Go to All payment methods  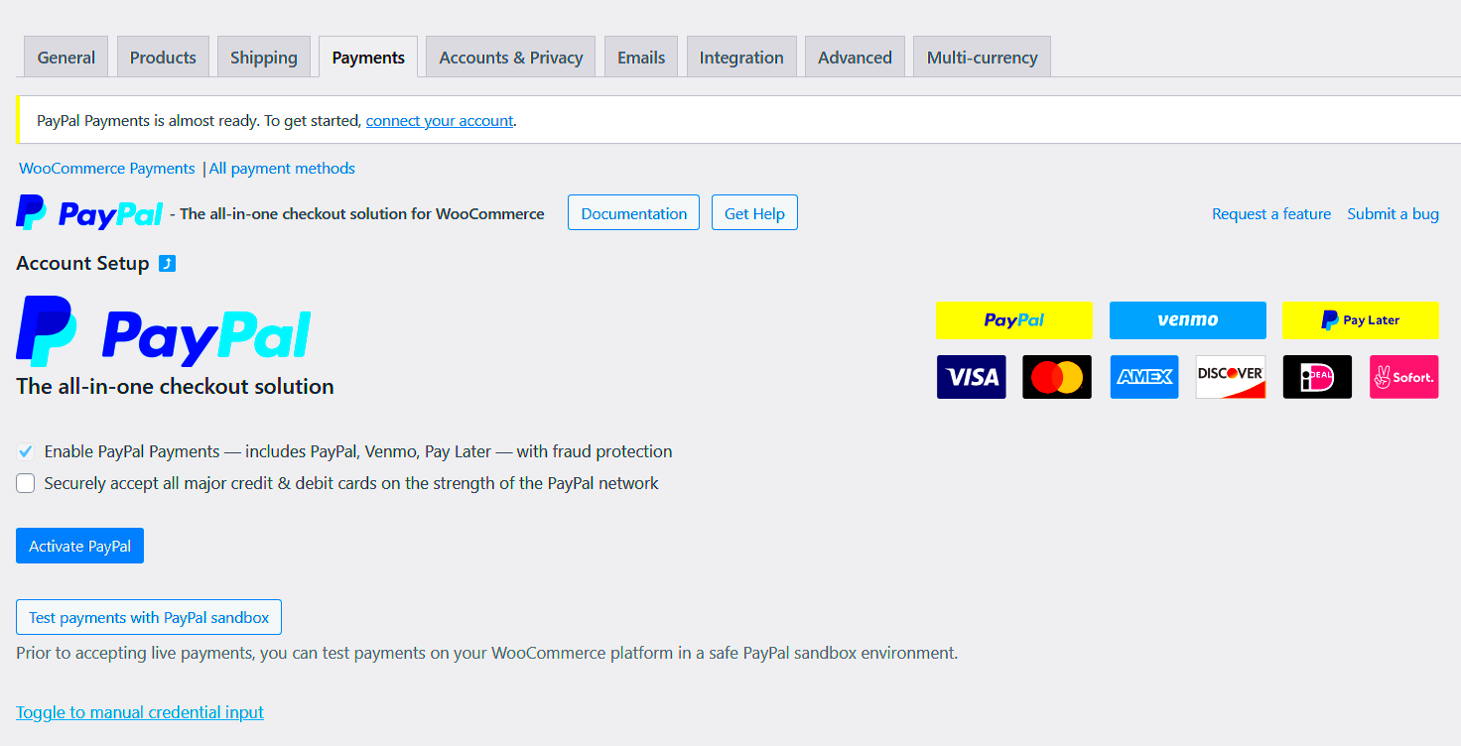282,169
